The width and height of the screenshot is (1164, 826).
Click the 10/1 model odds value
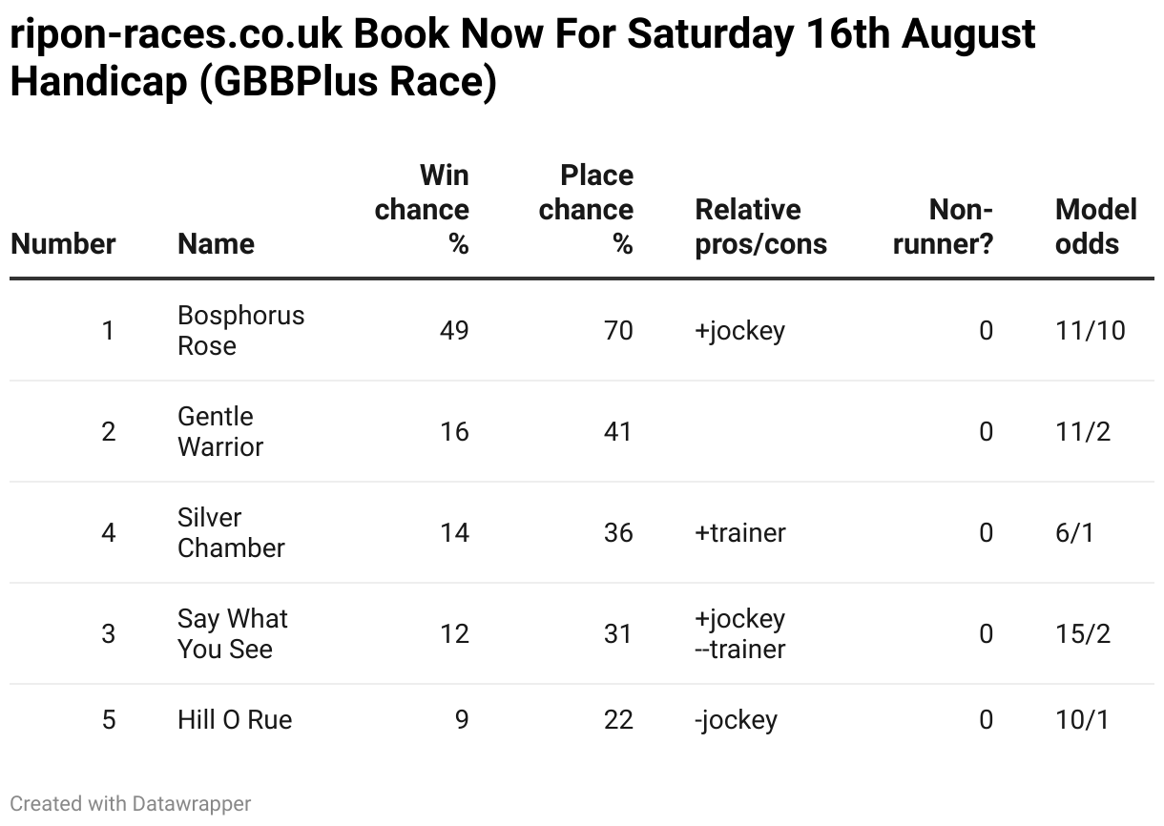pos(1083,719)
